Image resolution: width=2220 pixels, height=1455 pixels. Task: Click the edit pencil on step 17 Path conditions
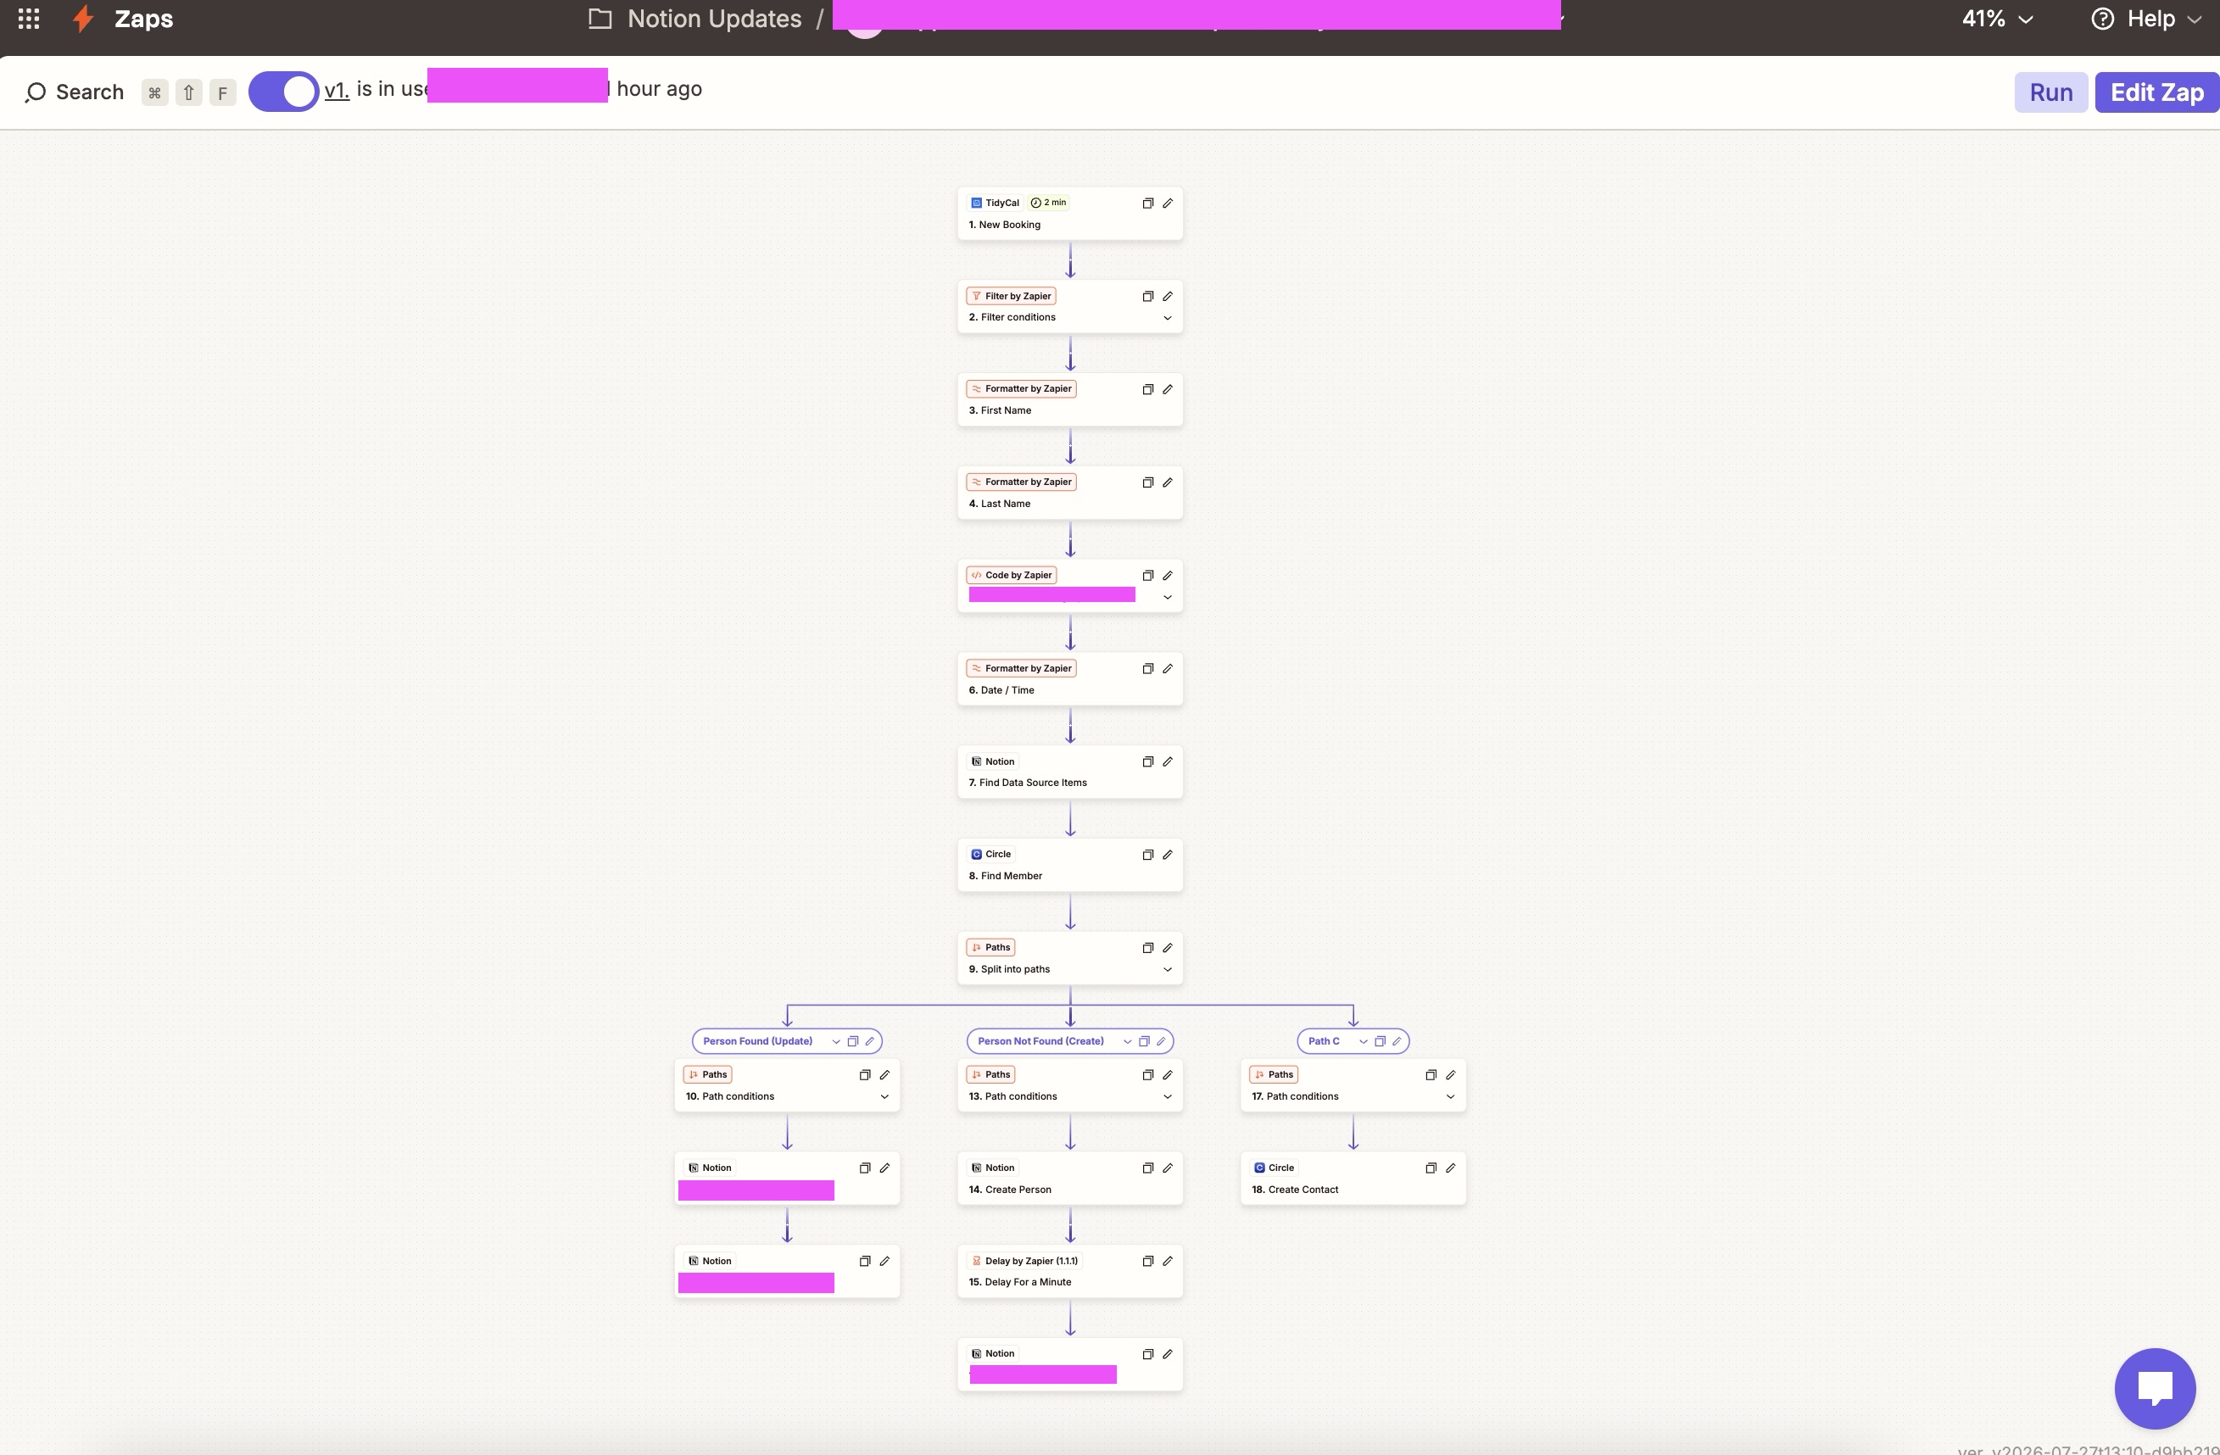(x=1449, y=1075)
